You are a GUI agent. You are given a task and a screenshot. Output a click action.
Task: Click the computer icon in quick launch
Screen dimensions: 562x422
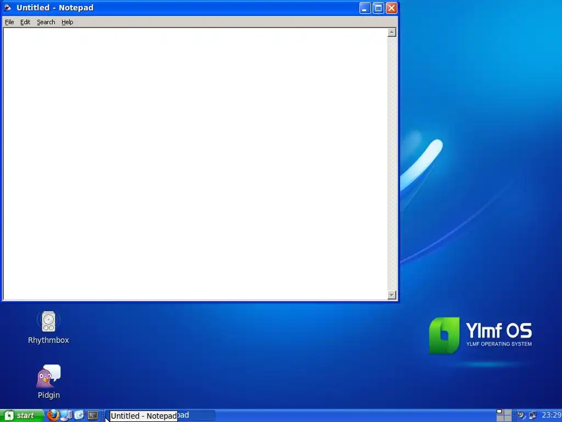(x=66, y=415)
